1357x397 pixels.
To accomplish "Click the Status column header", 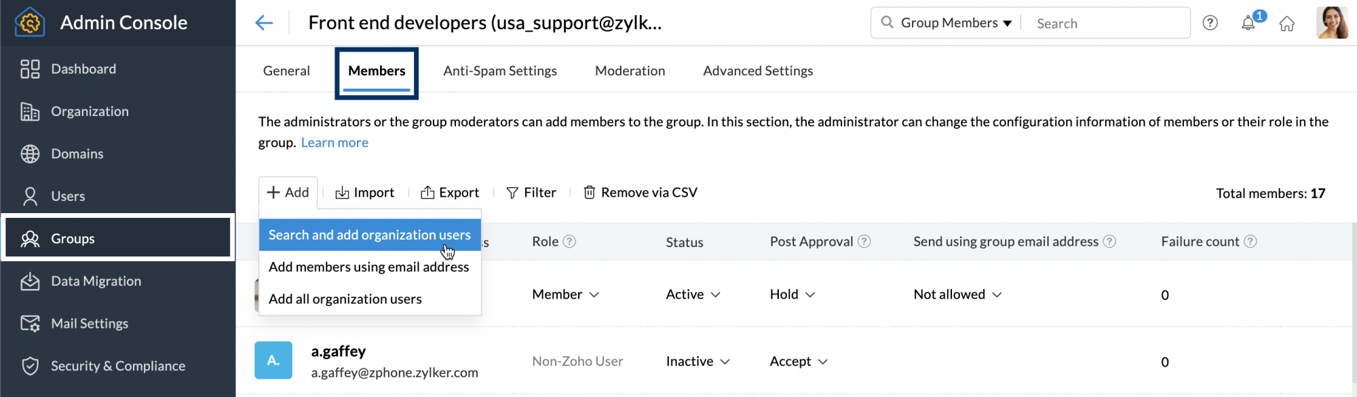I will point(684,242).
